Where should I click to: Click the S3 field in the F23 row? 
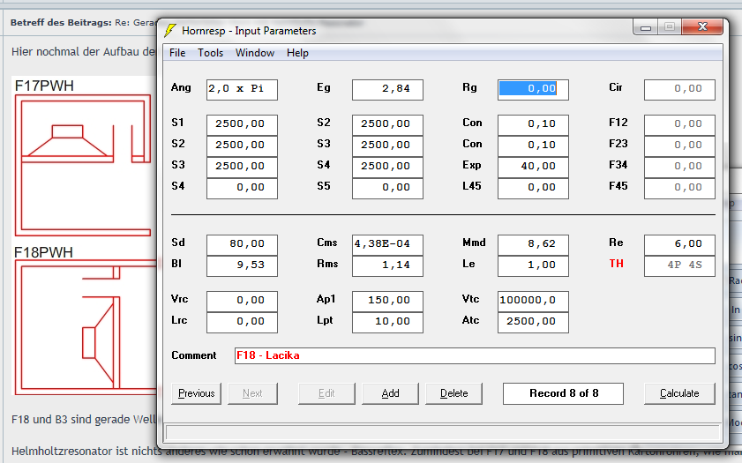click(x=387, y=146)
